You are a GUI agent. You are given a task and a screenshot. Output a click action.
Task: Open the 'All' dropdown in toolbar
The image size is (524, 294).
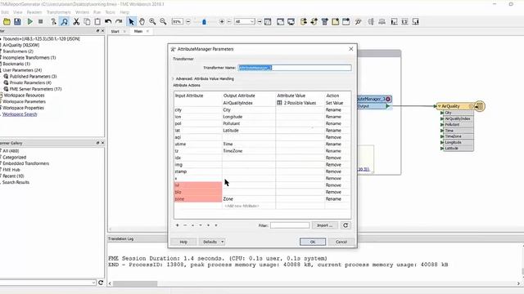coord(245,22)
